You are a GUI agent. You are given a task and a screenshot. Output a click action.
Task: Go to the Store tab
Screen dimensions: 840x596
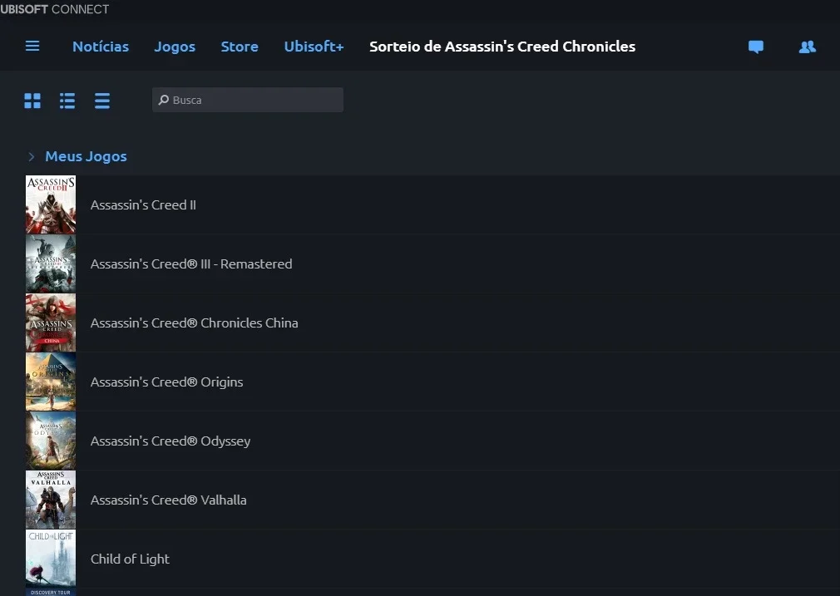[240, 47]
